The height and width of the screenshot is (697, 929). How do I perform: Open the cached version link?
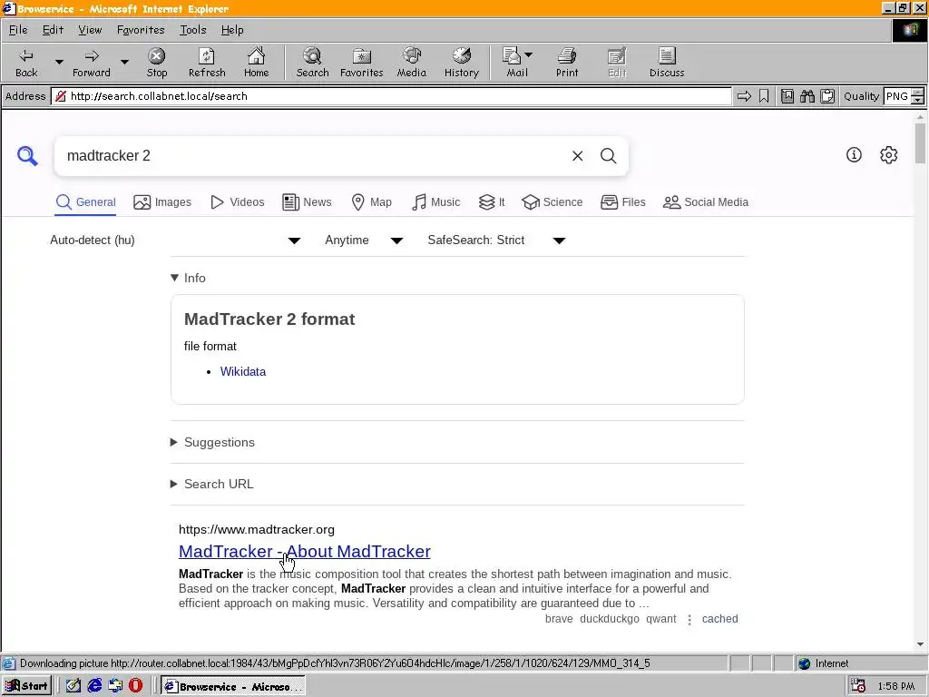(x=719, y=619)
